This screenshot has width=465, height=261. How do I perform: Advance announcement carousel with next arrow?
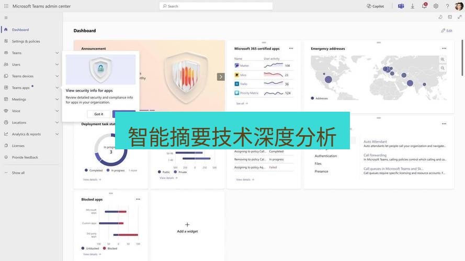coord(221,77)
